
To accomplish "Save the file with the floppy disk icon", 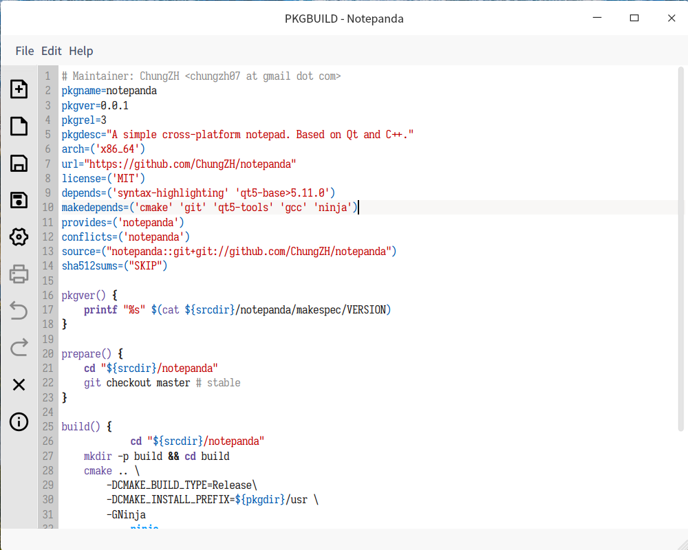I will pos(19,163).
